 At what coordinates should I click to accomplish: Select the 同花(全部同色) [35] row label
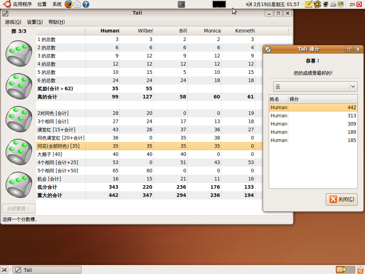pos(58,146)
